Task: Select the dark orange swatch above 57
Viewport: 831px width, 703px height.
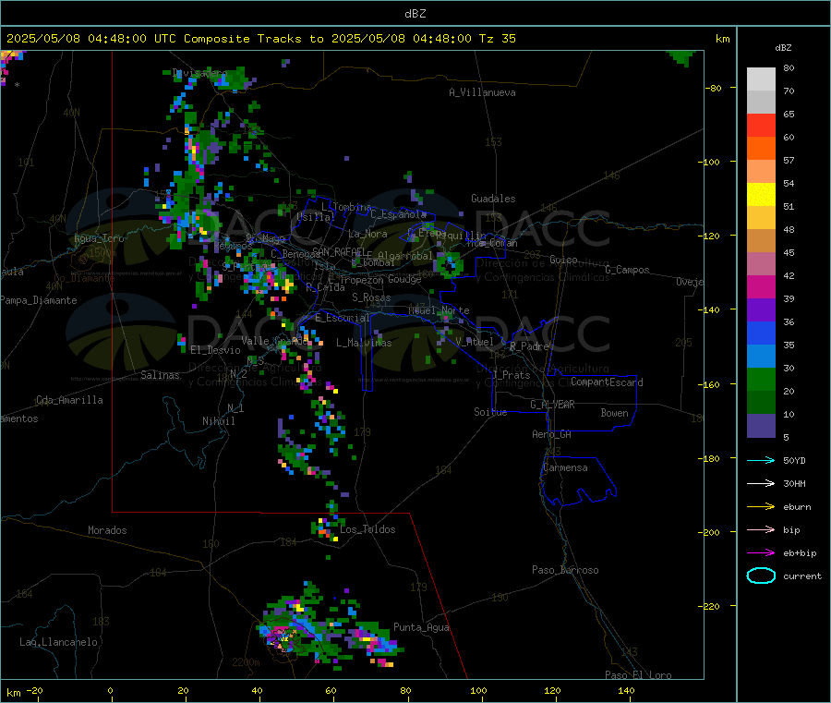Action: (x=761, y=149)
